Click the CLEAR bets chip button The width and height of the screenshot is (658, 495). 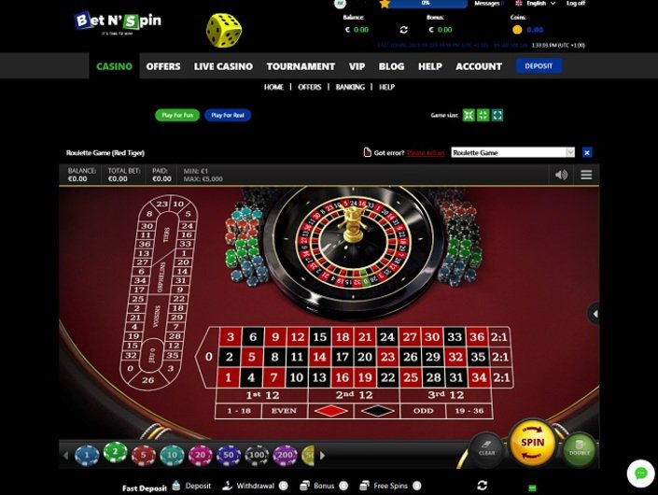(487, 449)
